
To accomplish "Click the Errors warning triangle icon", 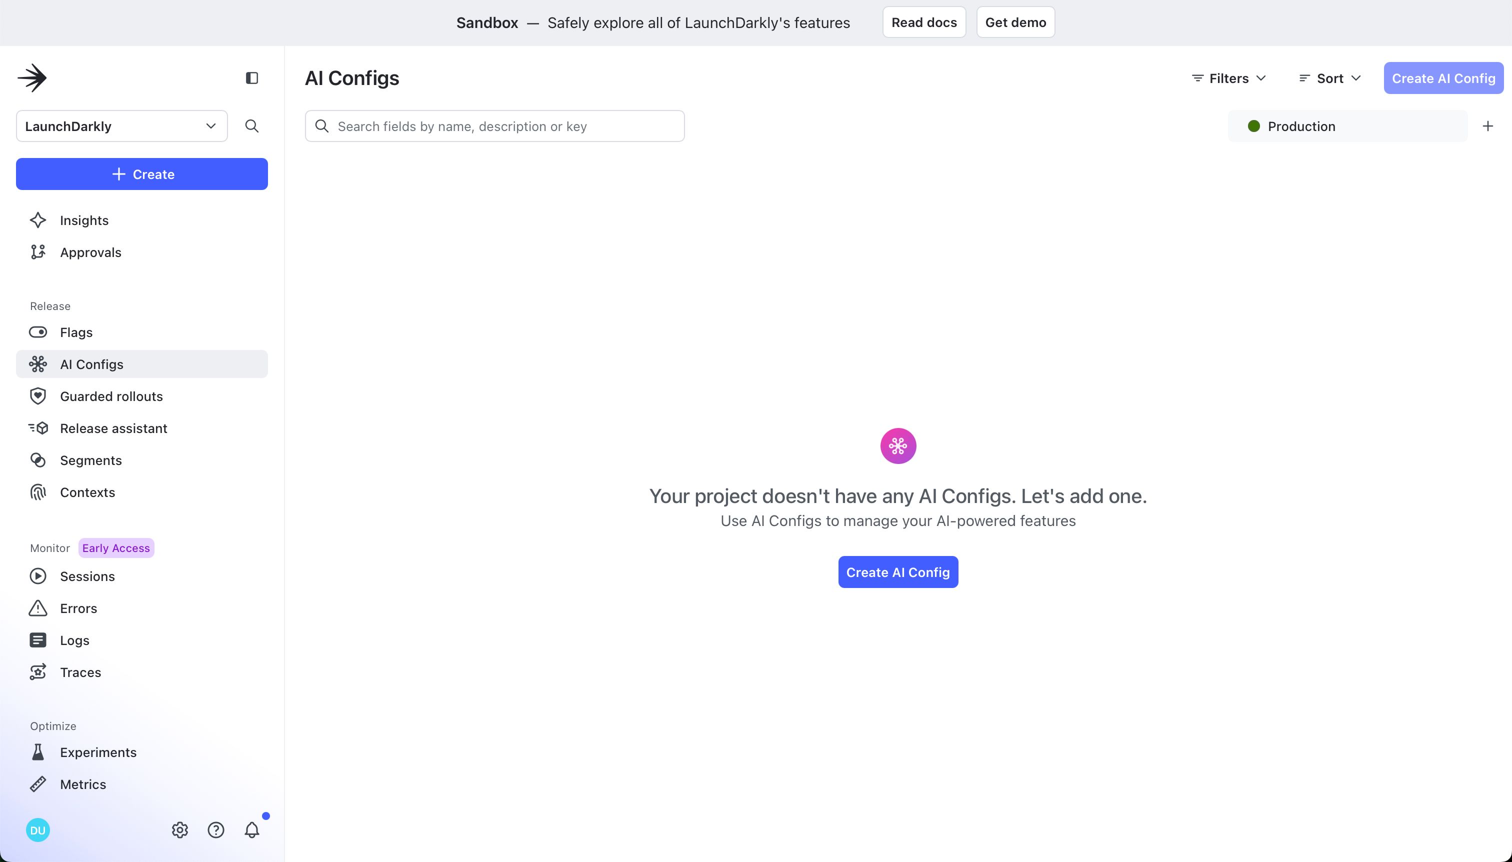I will (x=38, y=608).
